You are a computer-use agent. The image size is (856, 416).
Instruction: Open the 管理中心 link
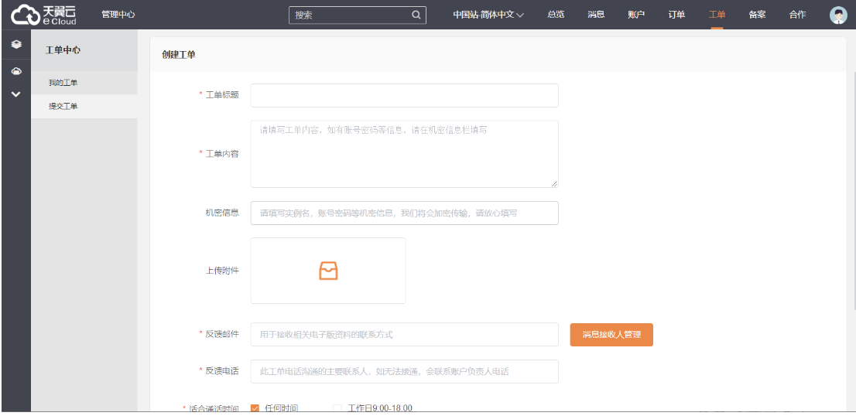[118, 15]
